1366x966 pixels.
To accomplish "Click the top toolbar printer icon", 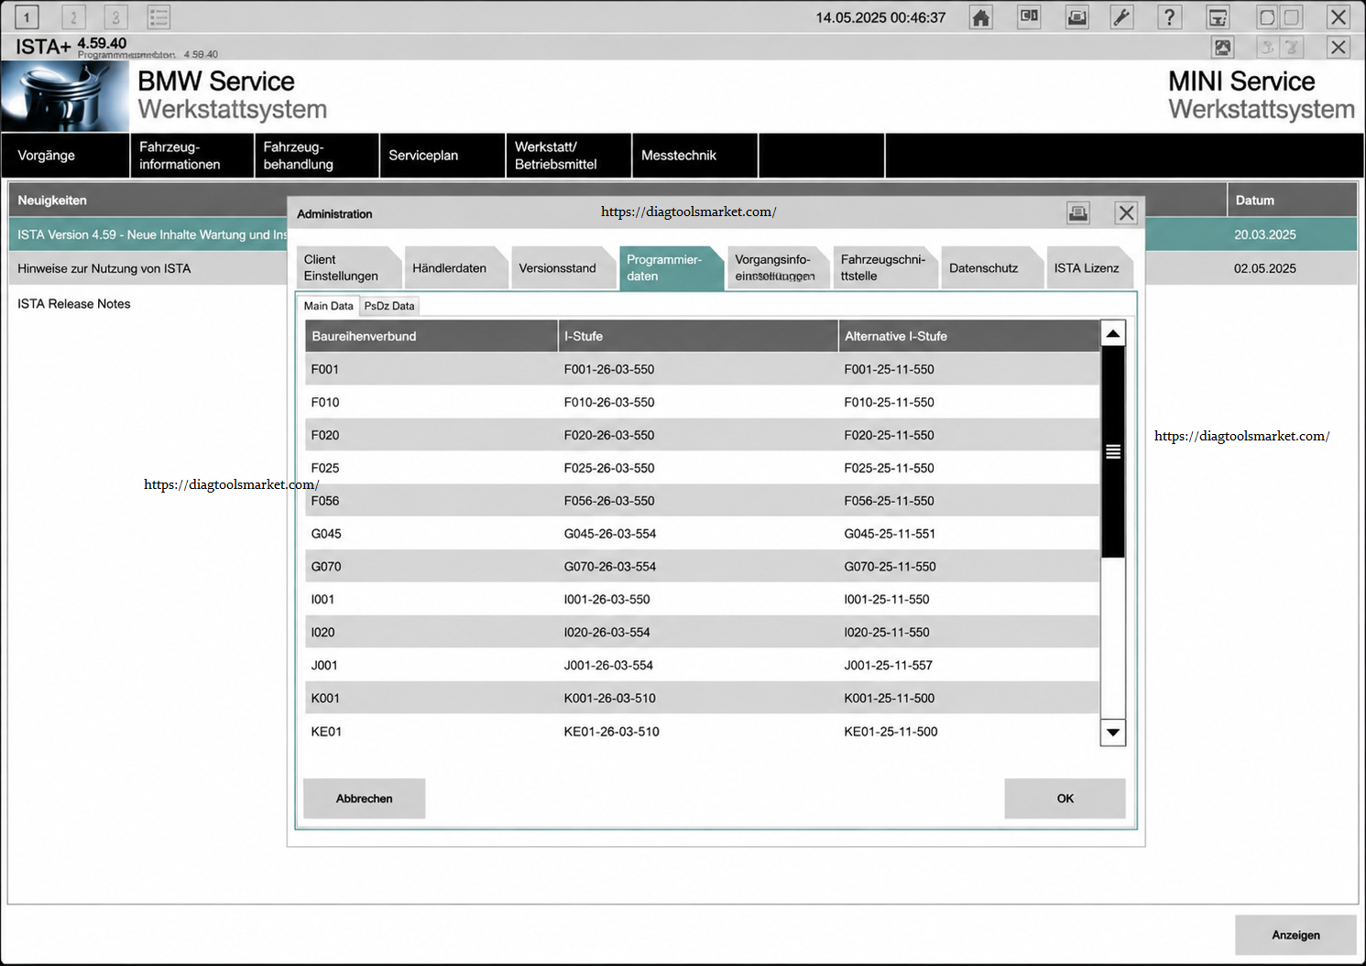I will [1077, 17].
